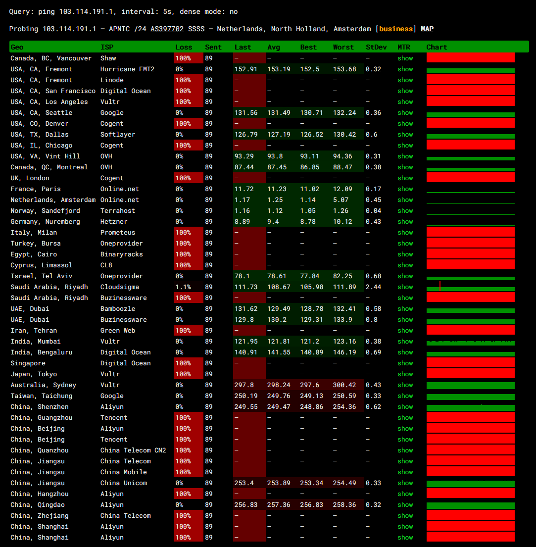The width and height of the screenshot is (536, 547).
Task: Show MTR for Taichung Google row
Action: tap(405, 396)
